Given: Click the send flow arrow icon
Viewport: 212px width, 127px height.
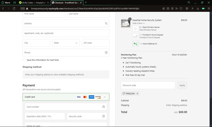Looking at the screenshot, I should pos(177,9).
